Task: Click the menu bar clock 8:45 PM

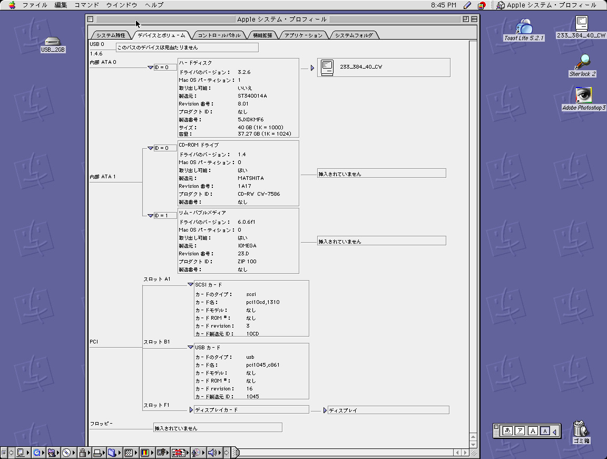Action: (444, 5)
